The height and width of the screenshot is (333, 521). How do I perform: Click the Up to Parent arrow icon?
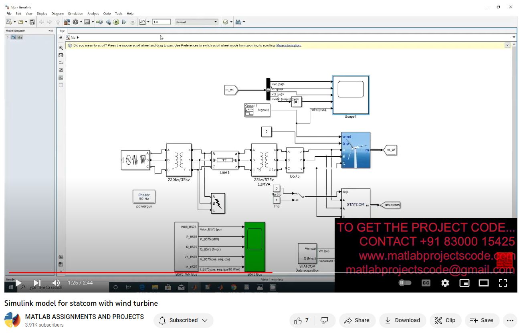(58, 22)
